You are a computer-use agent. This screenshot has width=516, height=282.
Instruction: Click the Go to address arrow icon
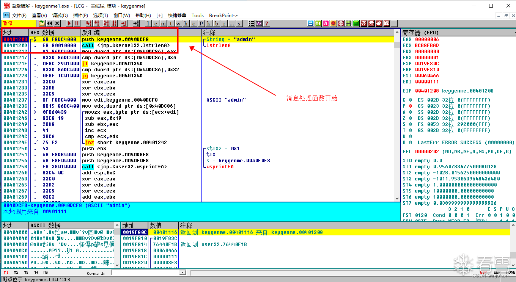coord(136,23)
